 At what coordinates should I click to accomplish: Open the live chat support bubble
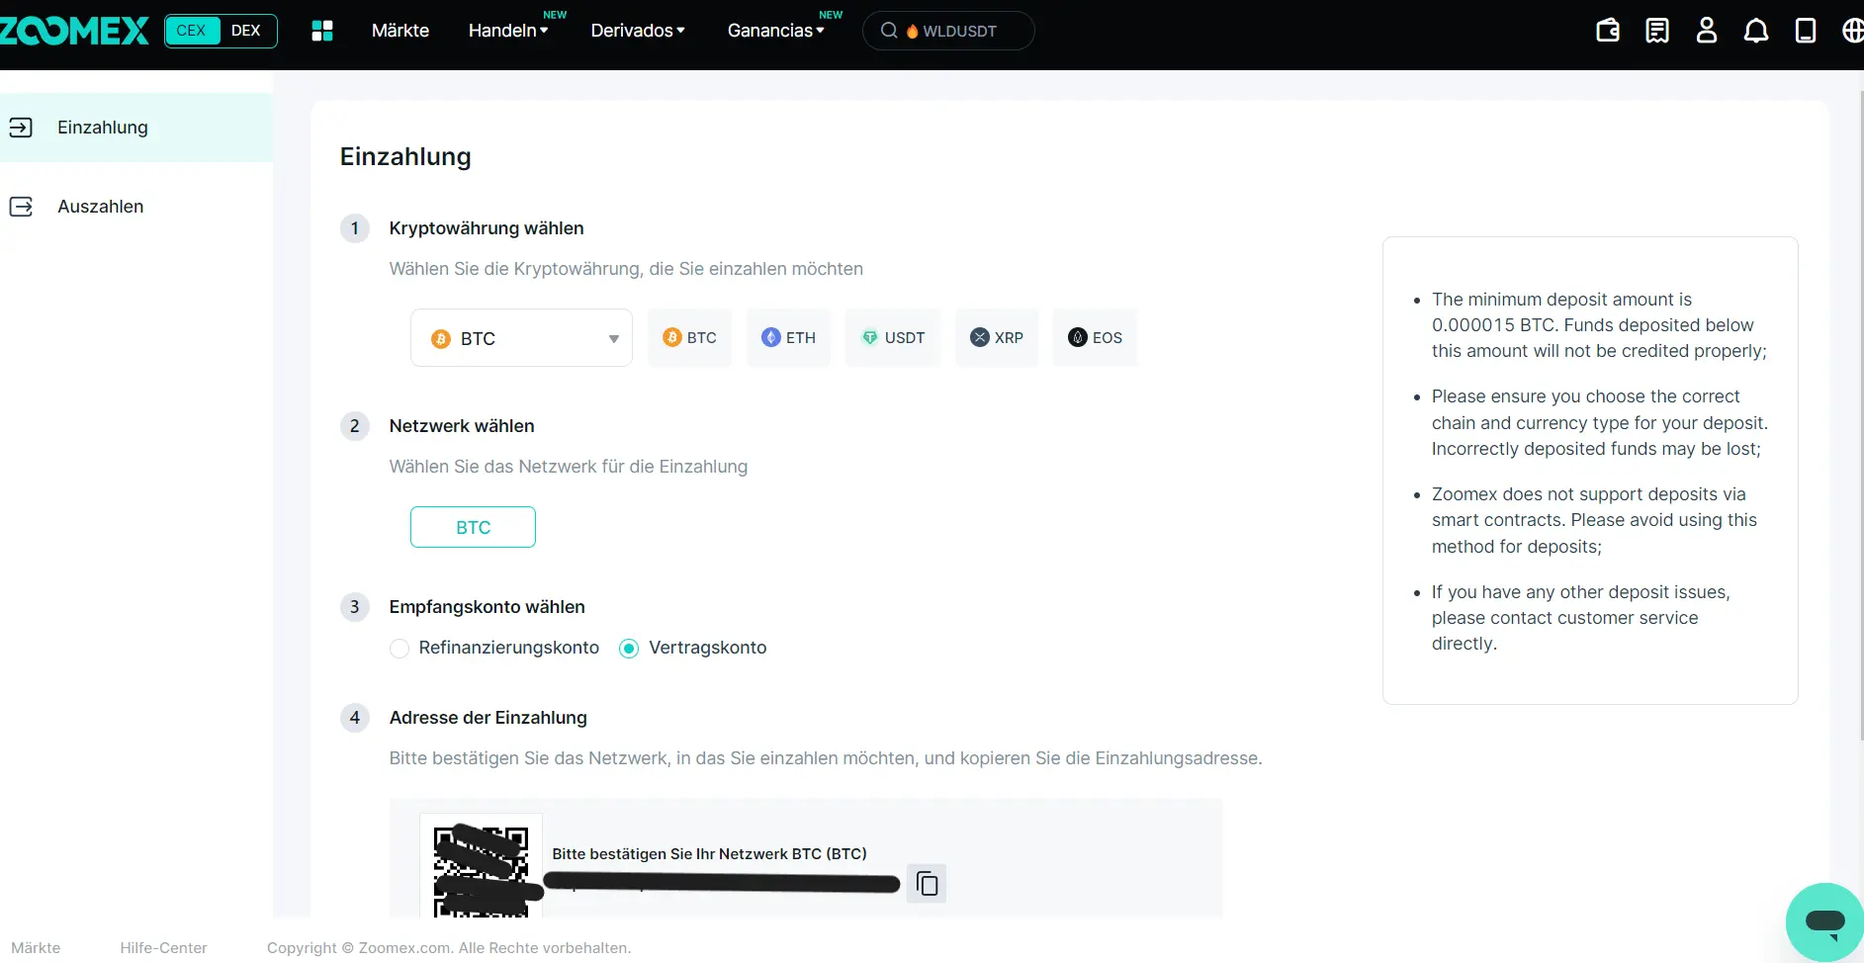click(x=1824, y=921)
